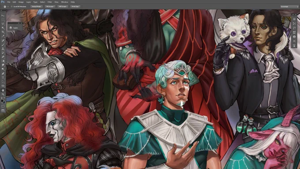The height and width of the screenshot is (169, 300).
Task: Open the Info panel from right dock
Action: (294, 37)
